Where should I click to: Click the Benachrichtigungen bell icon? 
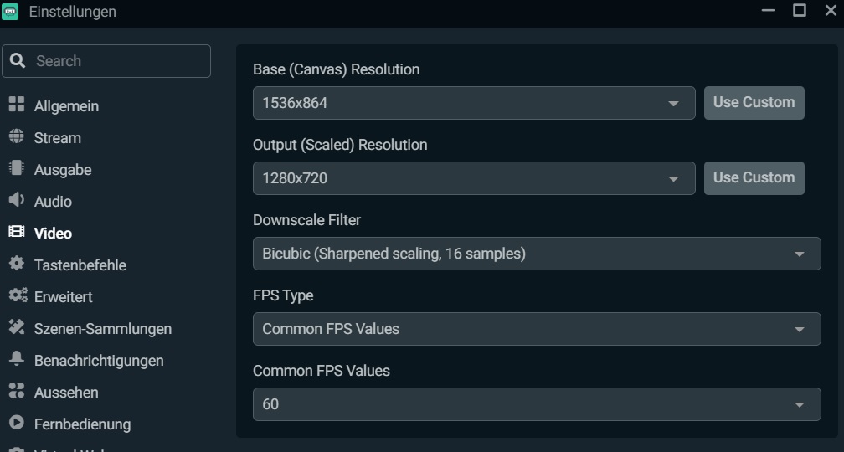17,360
